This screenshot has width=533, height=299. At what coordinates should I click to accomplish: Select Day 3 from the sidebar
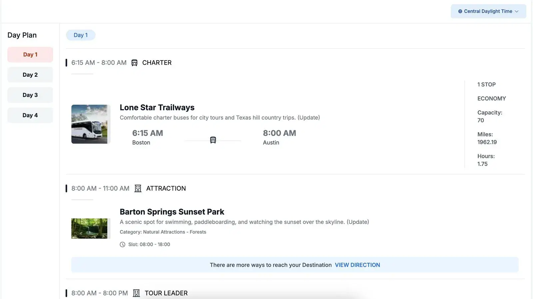click(30, 95)
